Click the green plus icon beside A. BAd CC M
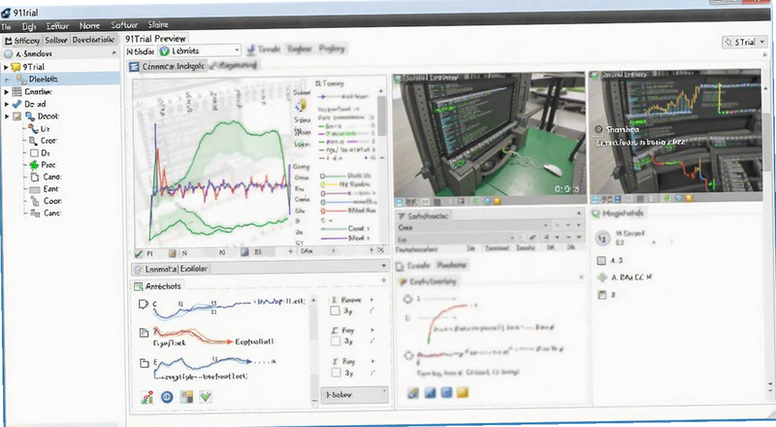This screenshot has width=776, height=427. pyautogui.click(x=602, y=278)
